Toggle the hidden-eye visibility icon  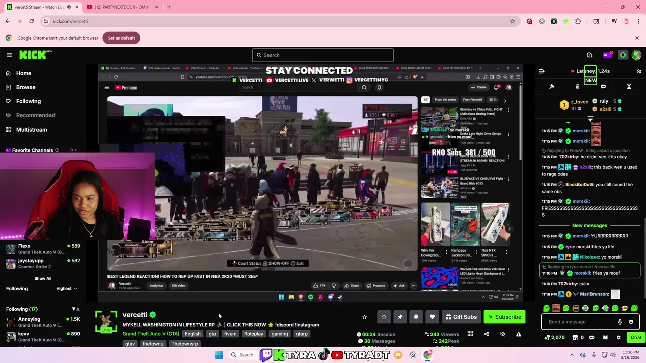(x=503, y=334)
